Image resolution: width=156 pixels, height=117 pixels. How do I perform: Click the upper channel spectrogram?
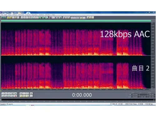pos(76,39)
